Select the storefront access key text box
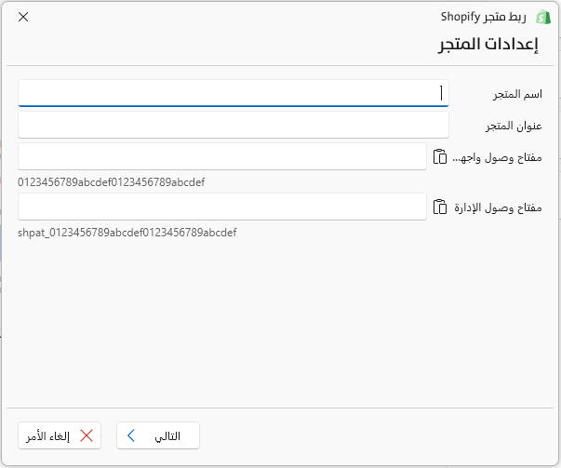 pyautogui.click(x=222, y=156)
